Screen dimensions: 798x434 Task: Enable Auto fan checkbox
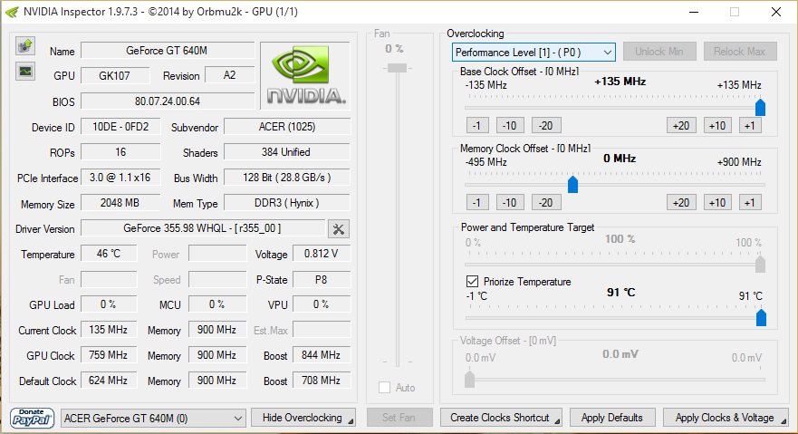pyautogui.click(x=384, y=388)
